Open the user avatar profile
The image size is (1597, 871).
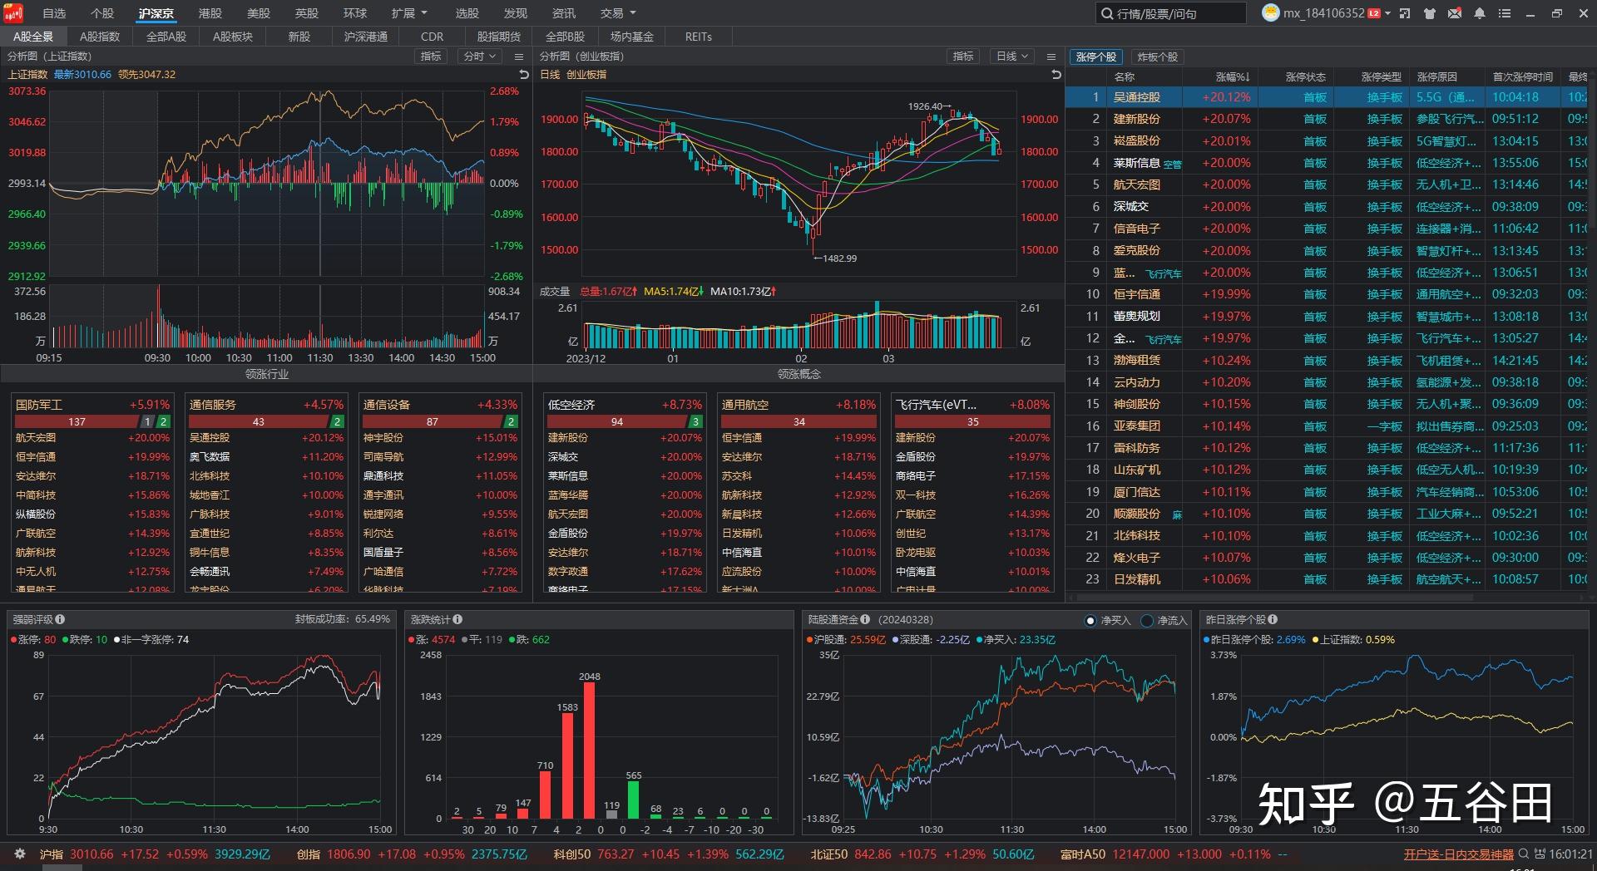(x=1270, y=13)
